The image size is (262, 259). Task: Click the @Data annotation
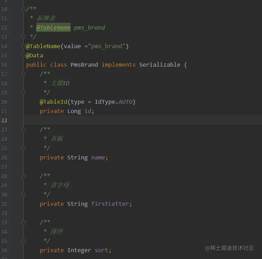point(35,55)
